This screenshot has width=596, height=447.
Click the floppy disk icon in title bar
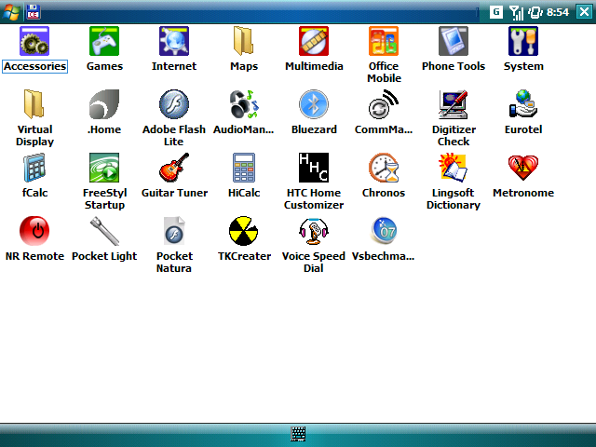[34, 12]
